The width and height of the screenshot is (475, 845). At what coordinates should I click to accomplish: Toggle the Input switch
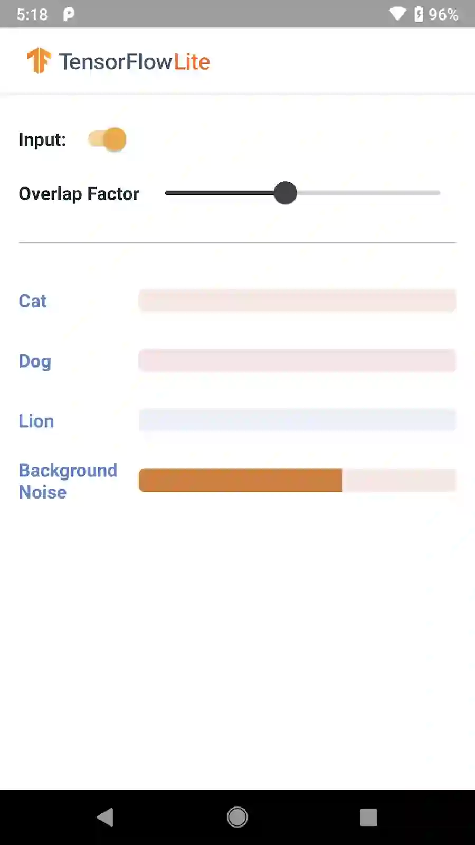click(x=108, y=139)
